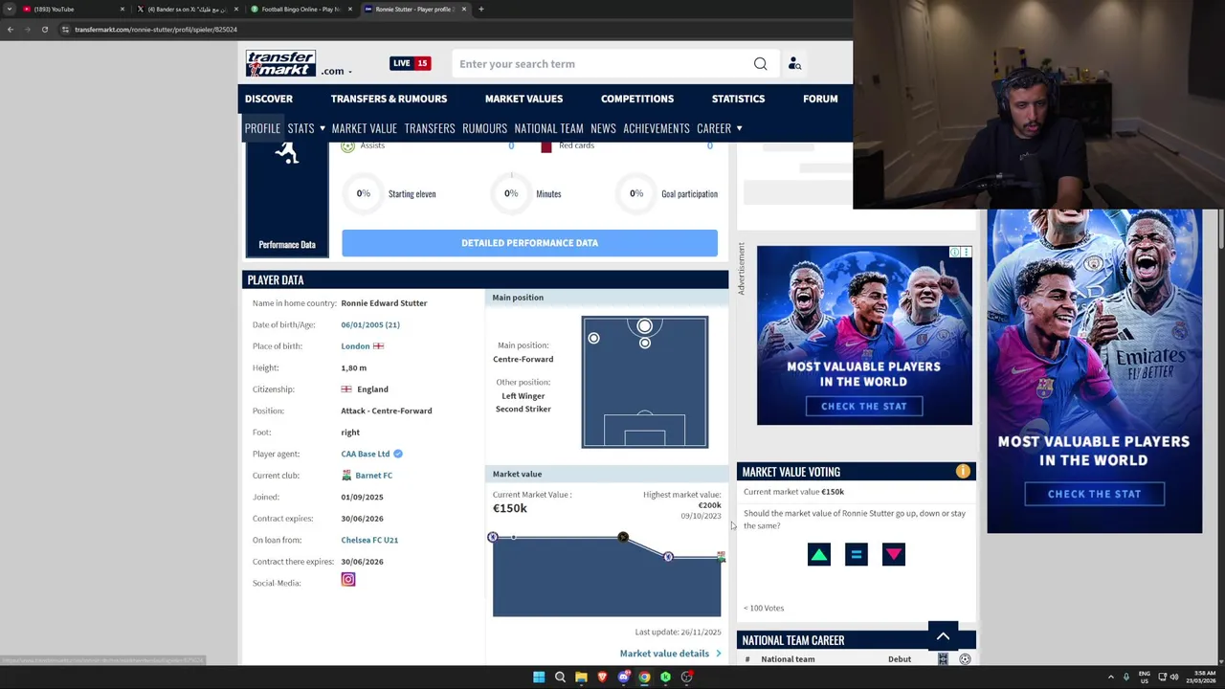Show hidden system tray icons
The image size is (1225, 689).
[1110, 678]
